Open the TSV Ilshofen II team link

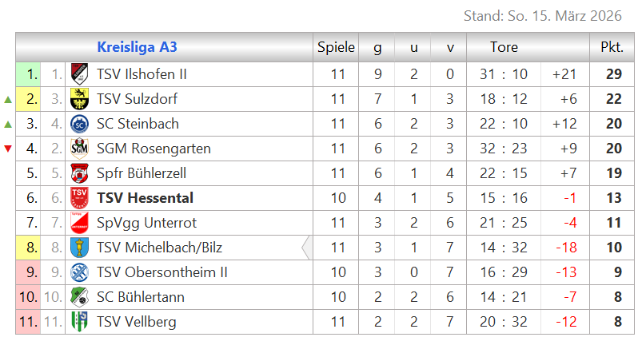coord(142,74)
